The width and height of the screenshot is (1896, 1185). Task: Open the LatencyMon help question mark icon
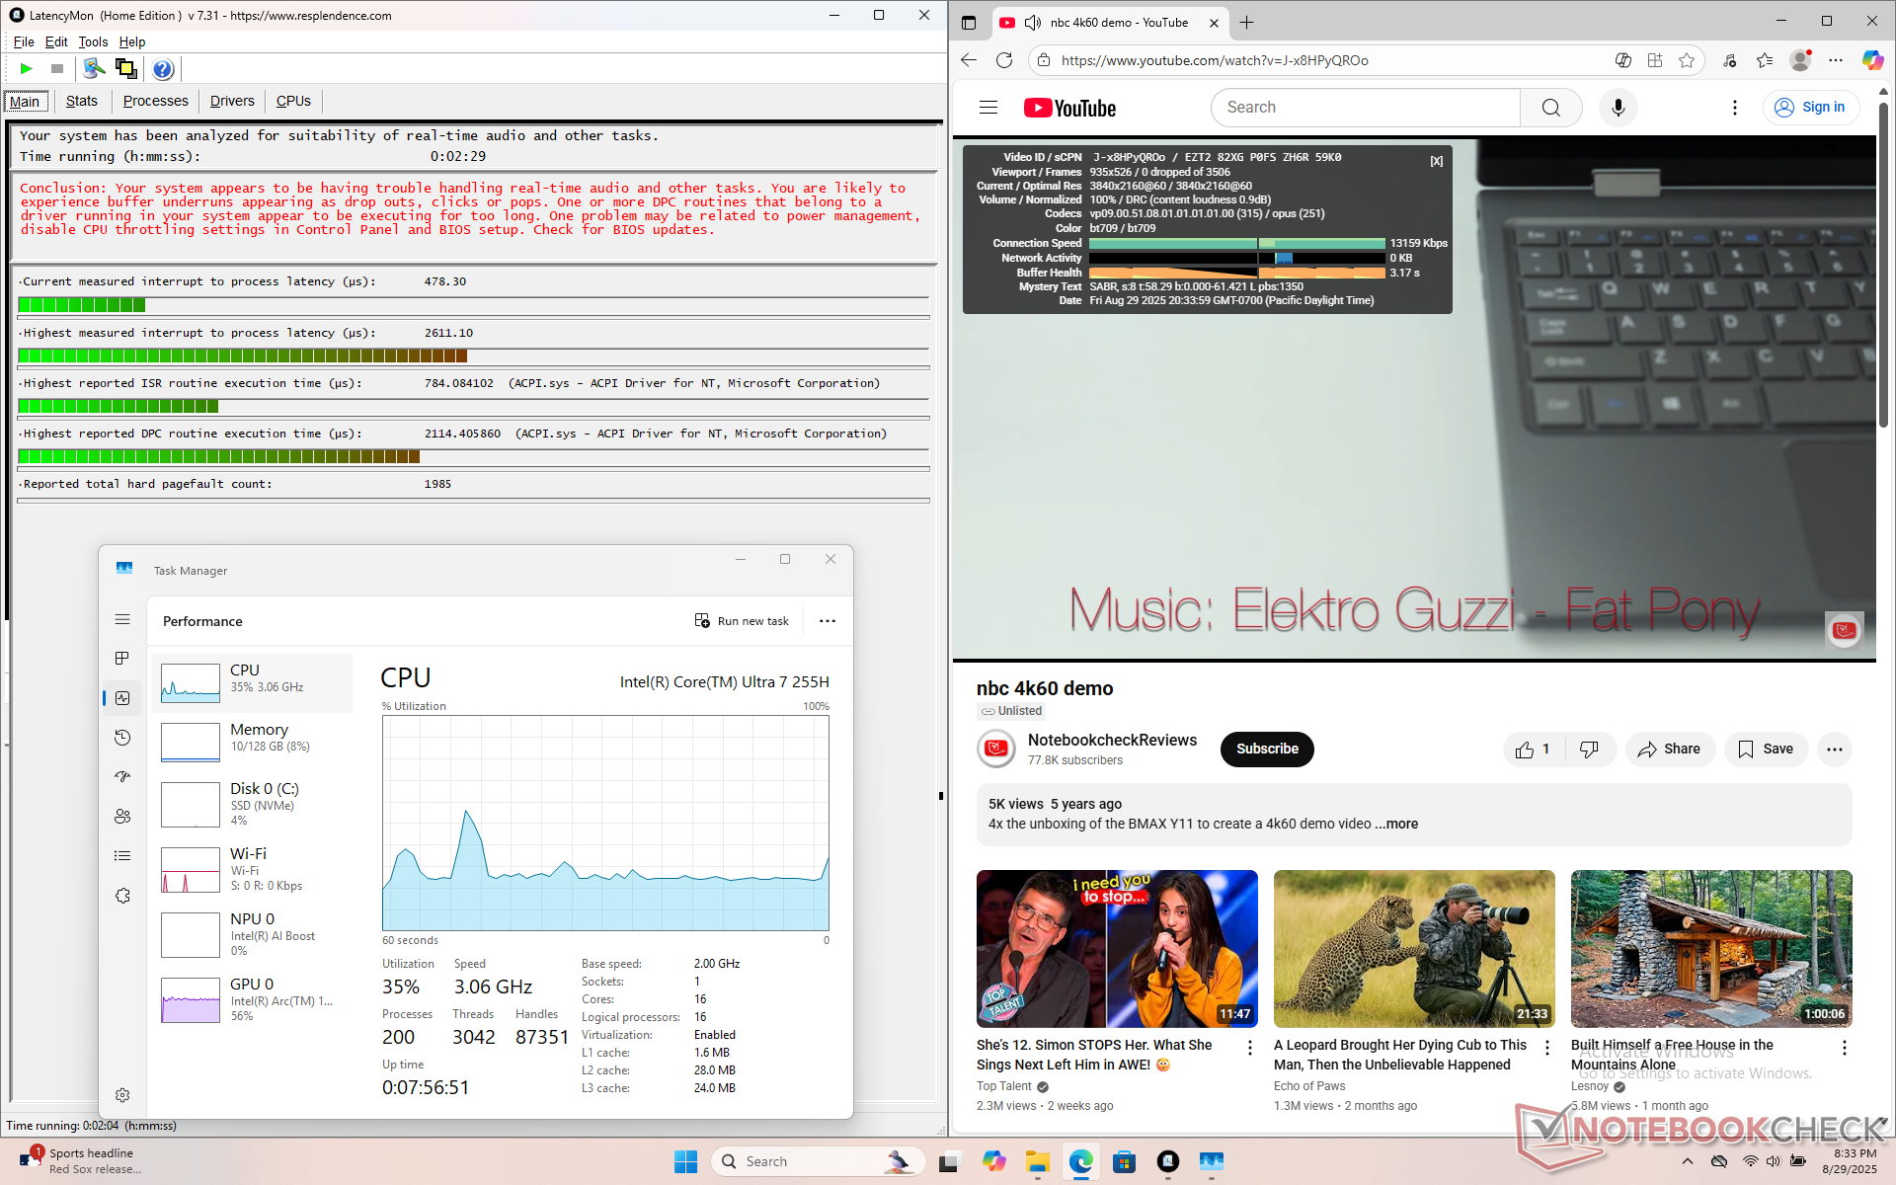pyautogui.click(x=163, y=69)
